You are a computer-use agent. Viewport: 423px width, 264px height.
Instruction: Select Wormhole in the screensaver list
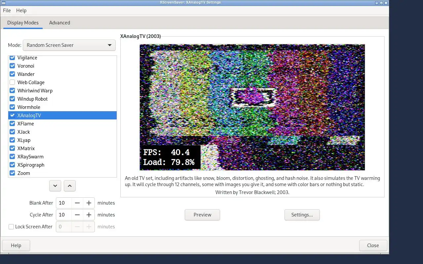coord(62,107)
